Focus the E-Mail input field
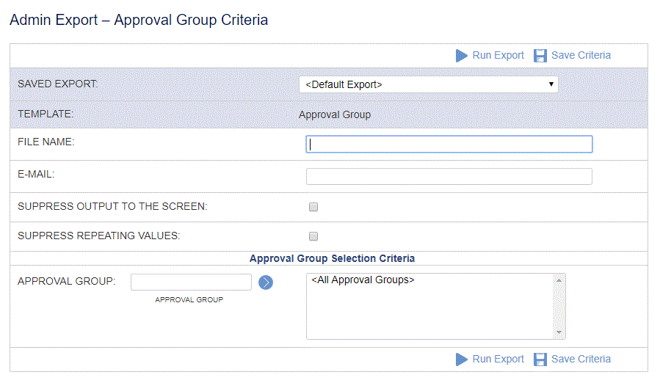Viewport: 660px width, 383px height. (x=449, y=177)
